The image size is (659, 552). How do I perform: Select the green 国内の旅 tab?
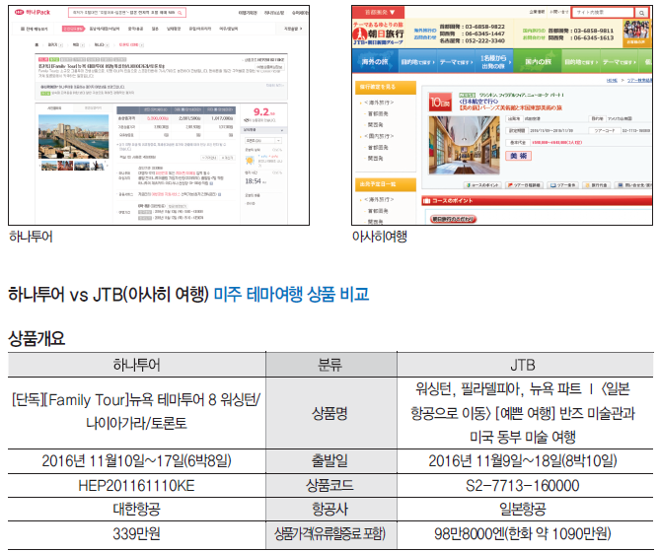point(538,61)
